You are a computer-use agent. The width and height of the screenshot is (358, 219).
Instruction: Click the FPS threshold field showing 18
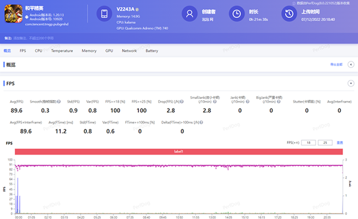(308, 143)
